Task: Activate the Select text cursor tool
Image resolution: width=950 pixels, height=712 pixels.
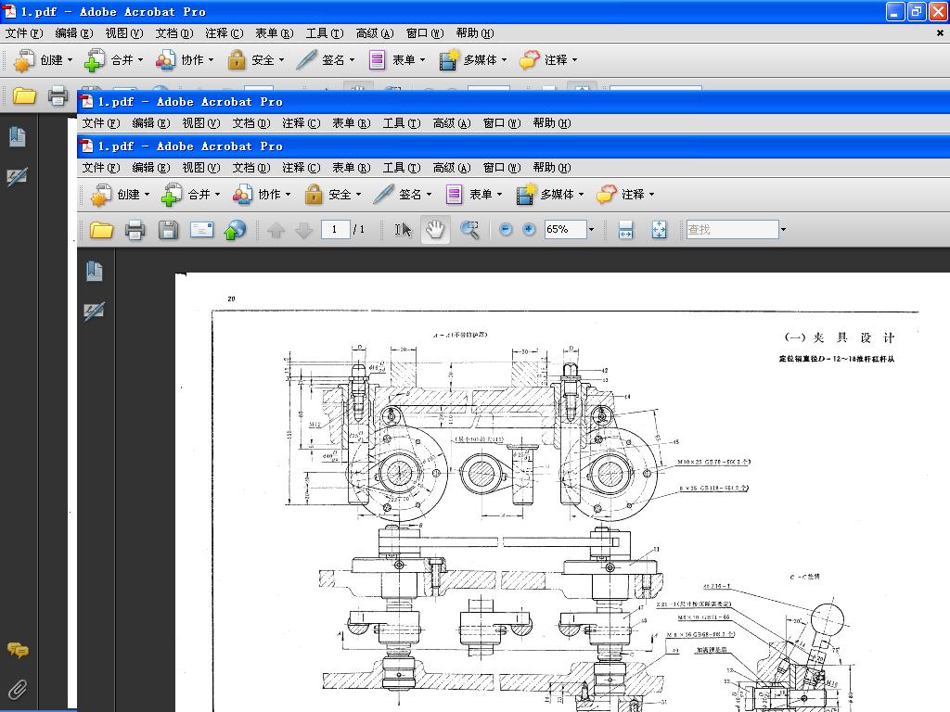Action: point(403,230)
